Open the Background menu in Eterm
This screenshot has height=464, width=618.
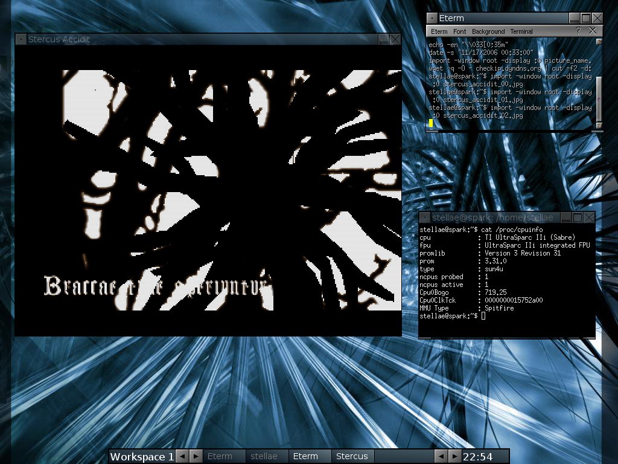pos(488,31)
